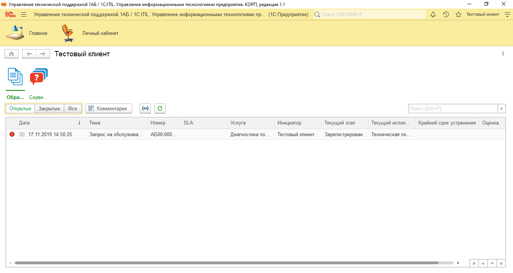This screenshot has height=273, width=513.
Task: Open the Главное section
Action: (26, 33)
